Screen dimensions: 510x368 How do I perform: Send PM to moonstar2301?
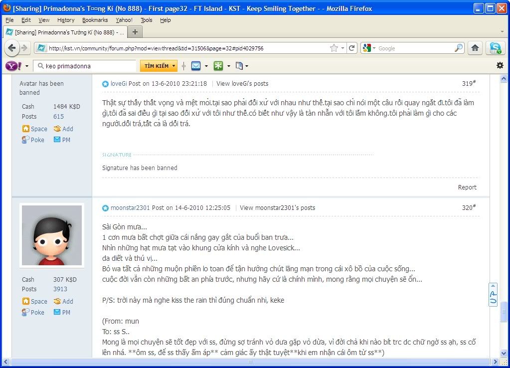tap(62, 312)
